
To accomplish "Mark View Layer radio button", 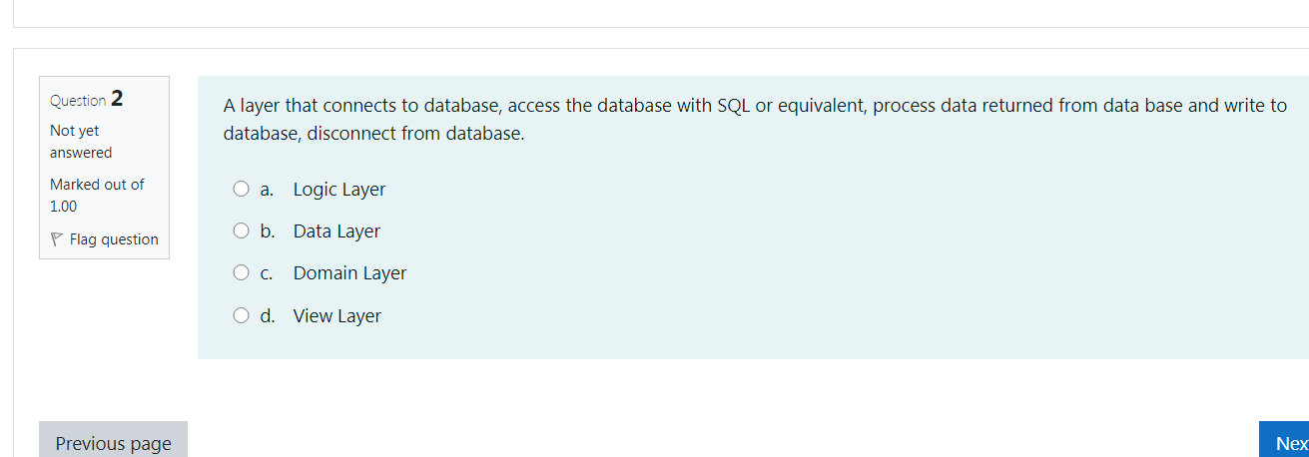I will point(241,315).
